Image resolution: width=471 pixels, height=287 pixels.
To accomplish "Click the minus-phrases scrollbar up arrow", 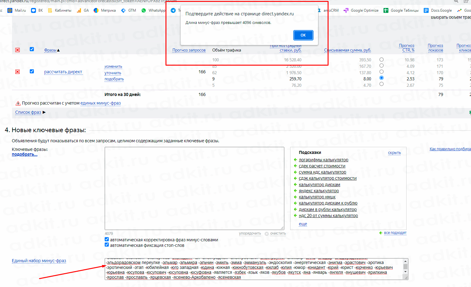I will (405, 261).
